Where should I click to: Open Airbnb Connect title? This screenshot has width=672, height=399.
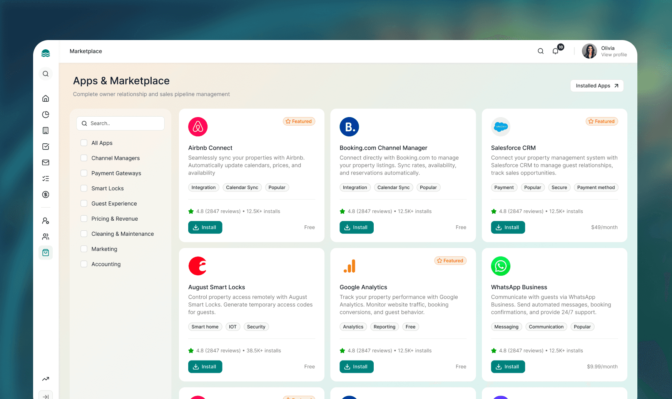click(210, 148)
